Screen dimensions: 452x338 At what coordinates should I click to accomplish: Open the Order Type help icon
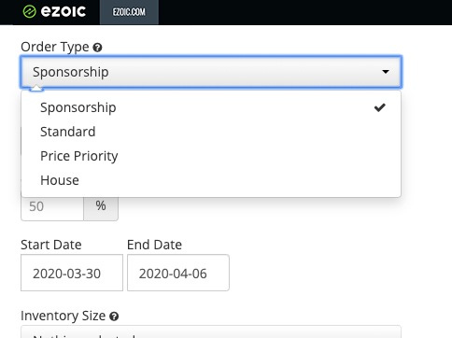point(97,48)
